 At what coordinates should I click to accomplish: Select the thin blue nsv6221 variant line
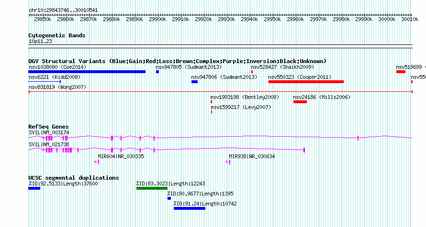(45, 82)
